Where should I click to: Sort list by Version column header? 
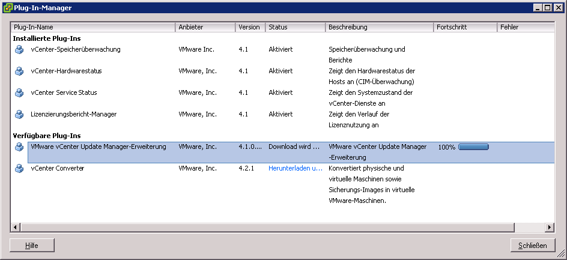pyautogui.click(x=249, y=28)
